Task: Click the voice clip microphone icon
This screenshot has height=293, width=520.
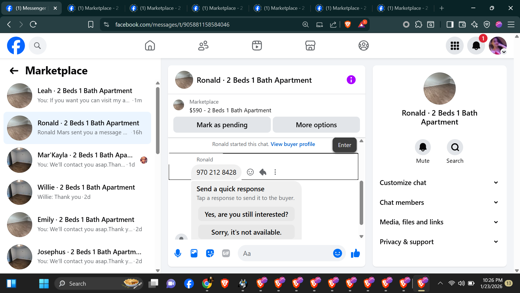Action: click(x=178, y=253)
